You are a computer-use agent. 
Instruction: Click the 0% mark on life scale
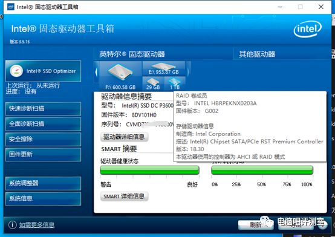pos(215,184)
